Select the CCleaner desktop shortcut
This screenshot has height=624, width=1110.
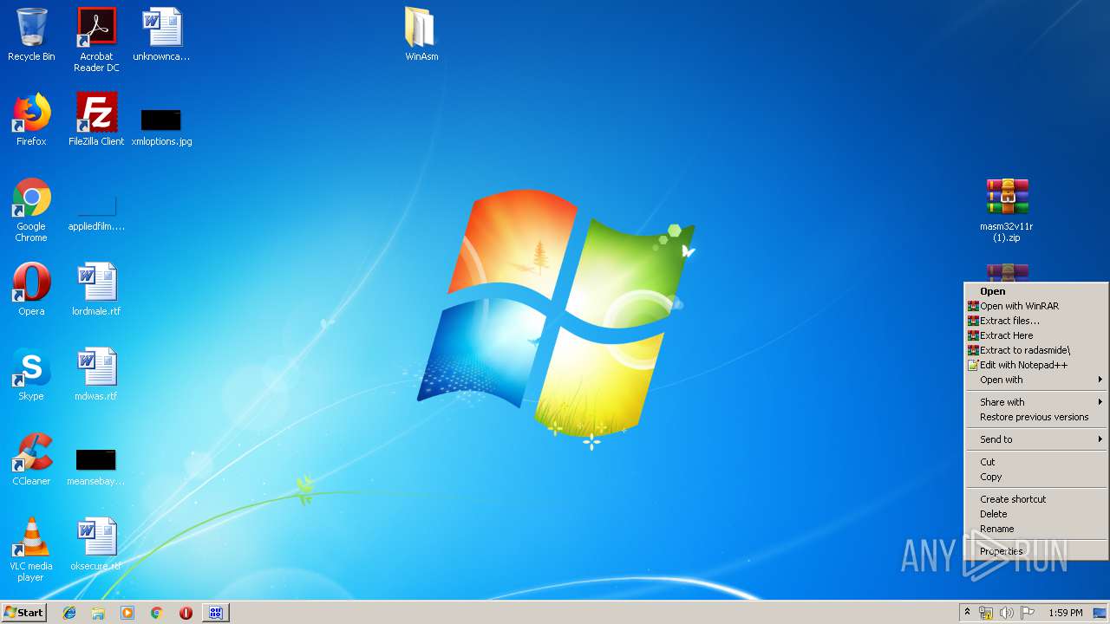tap(31, 459)
